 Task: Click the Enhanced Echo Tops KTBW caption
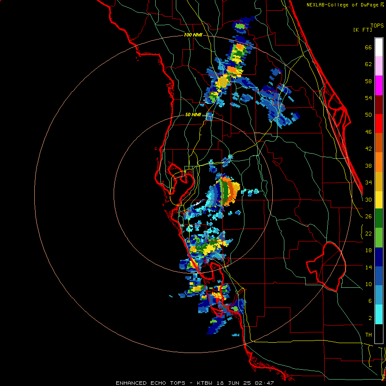click(195, 383)
